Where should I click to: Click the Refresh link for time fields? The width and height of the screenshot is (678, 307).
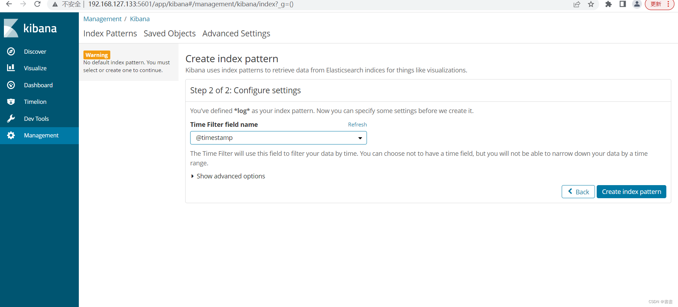357,124
